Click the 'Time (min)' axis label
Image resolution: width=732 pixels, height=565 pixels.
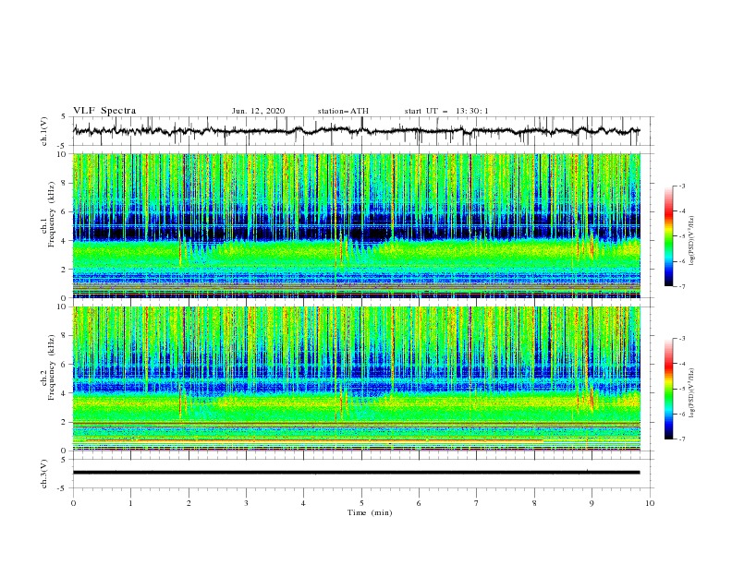(370, 512)
